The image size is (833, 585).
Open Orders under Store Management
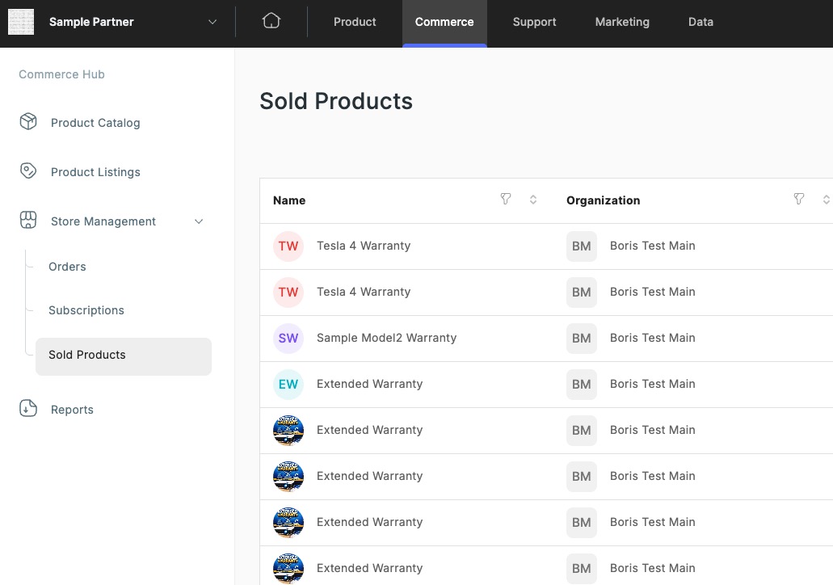tap(67, 267)
